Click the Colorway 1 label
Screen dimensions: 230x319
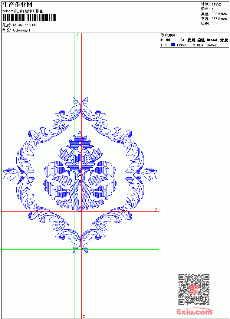click(22, 30)
